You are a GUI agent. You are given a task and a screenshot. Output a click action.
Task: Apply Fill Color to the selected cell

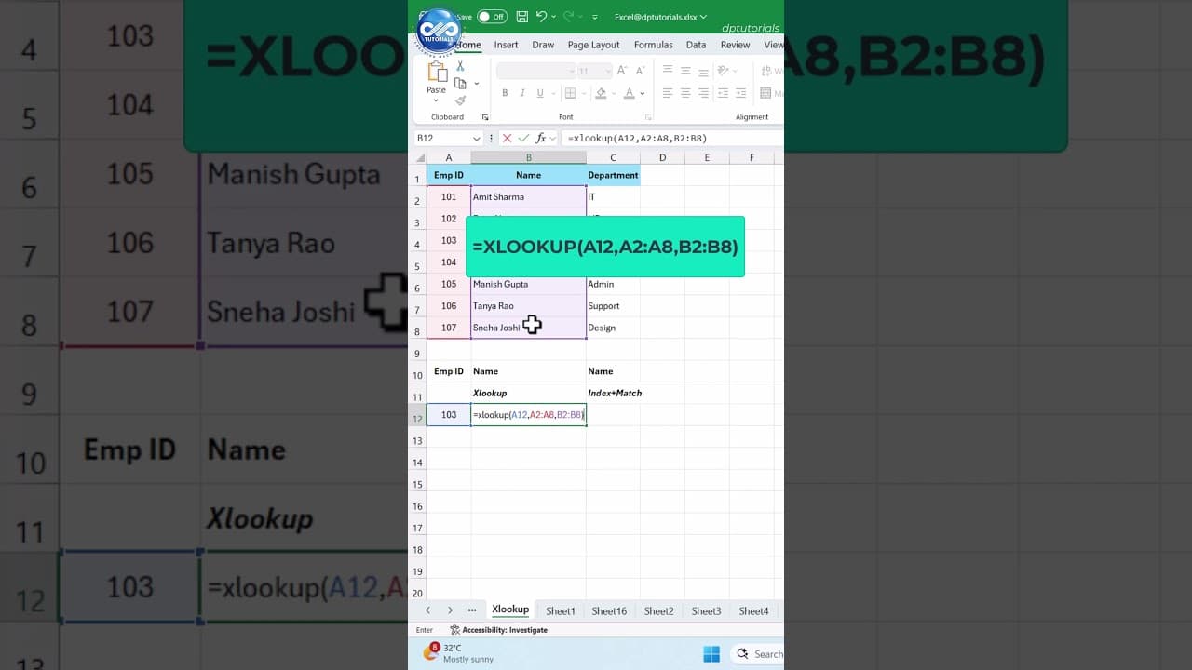point(603,93)
